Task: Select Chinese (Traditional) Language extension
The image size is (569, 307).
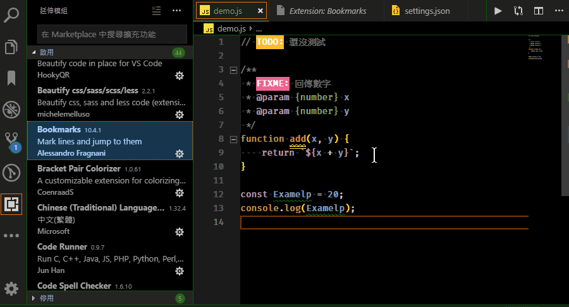Action: click(x=110, y=219)
